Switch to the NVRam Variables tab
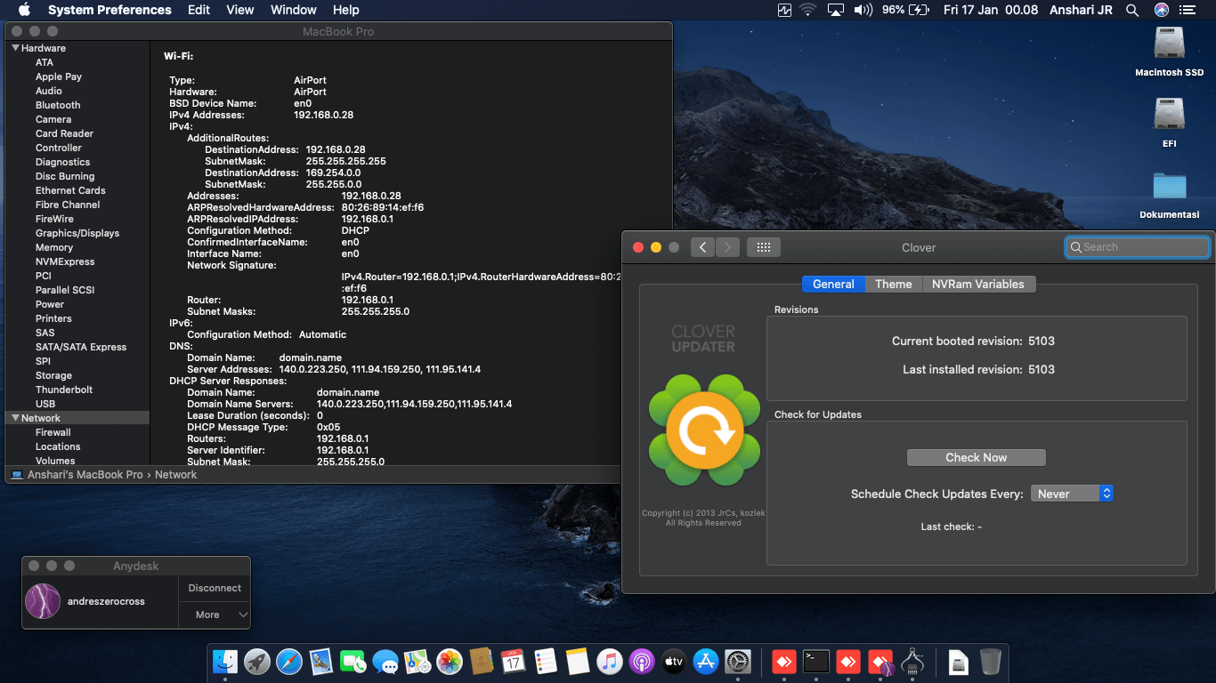The width and height of the screenshot is (1216, 683). (977, 284)
